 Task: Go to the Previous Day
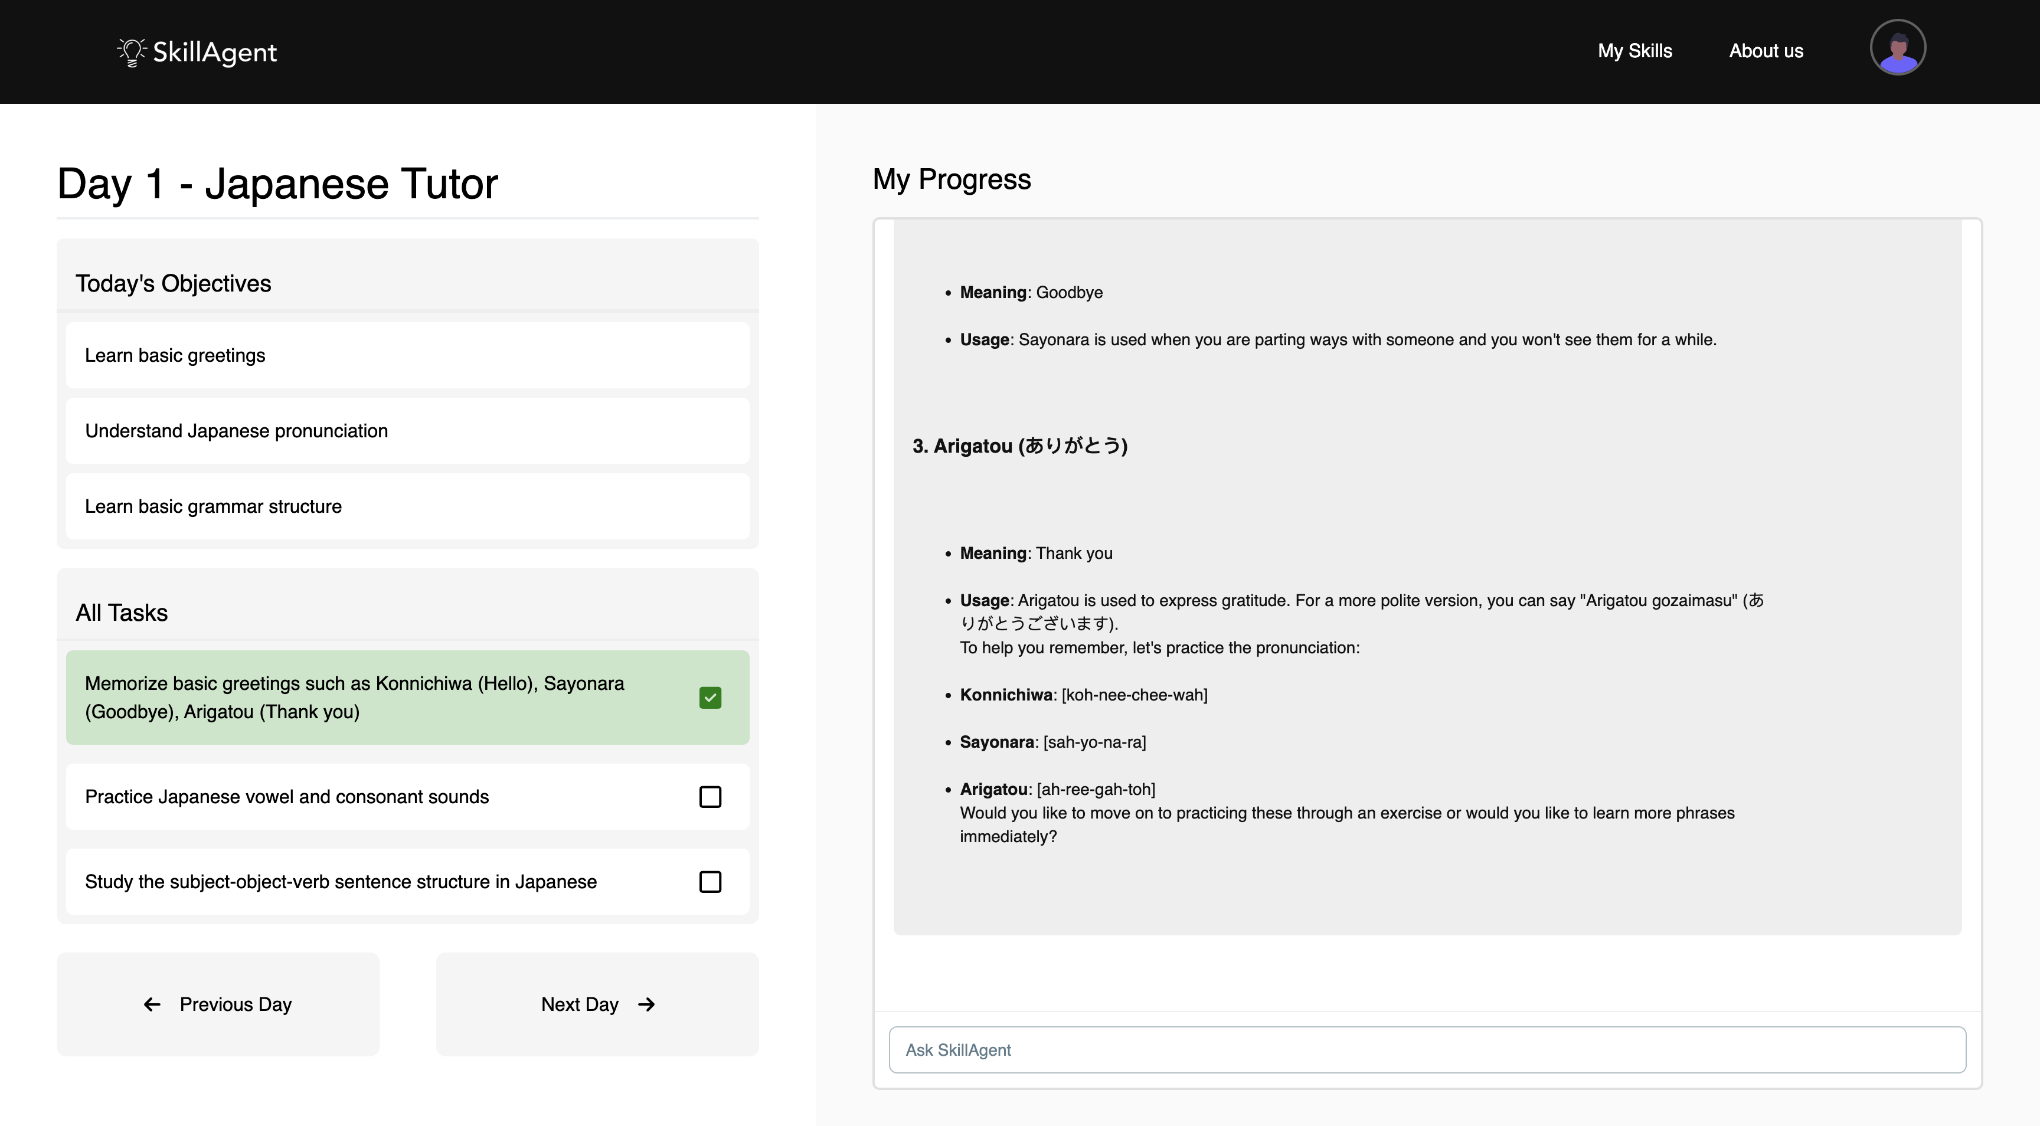point(218,1004)
